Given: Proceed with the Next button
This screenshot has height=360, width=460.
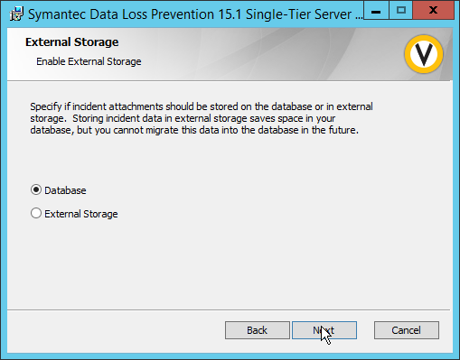Looking at the screenshot, I should coord(324,330).
